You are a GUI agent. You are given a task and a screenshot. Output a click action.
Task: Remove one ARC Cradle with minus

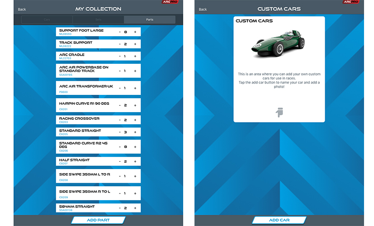(120, 56)
